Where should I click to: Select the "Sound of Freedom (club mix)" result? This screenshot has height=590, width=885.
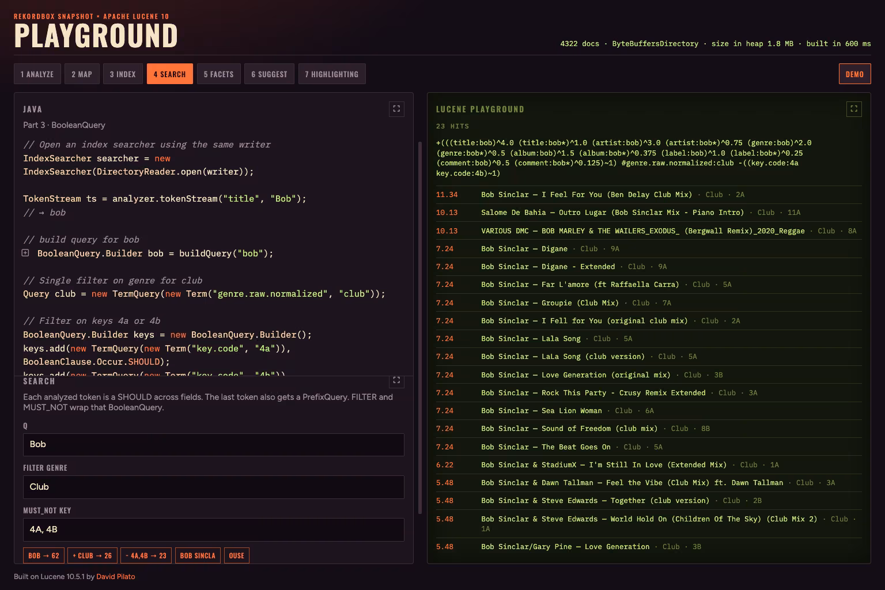(649, 429)
